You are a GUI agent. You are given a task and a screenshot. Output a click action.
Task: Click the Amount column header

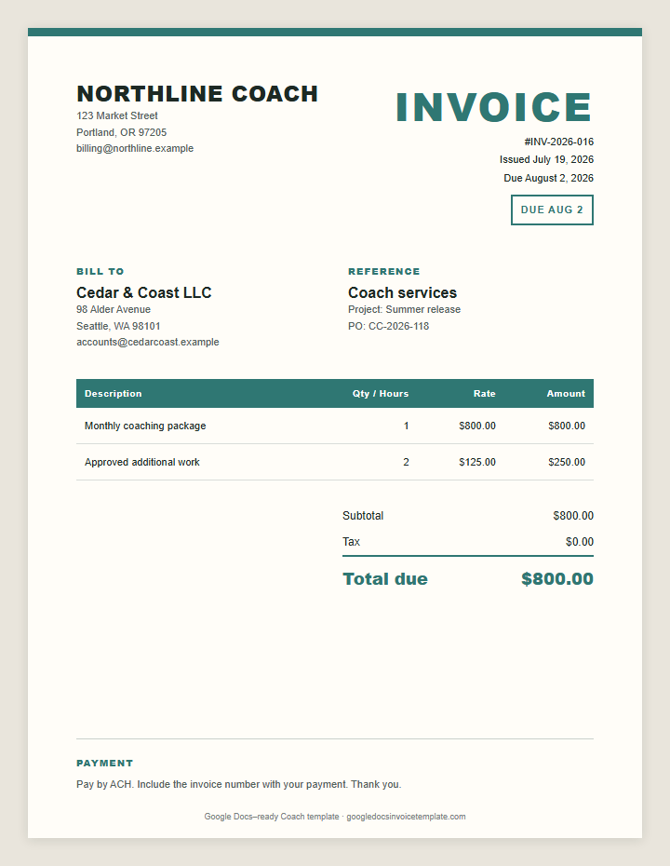pos(566,393)
